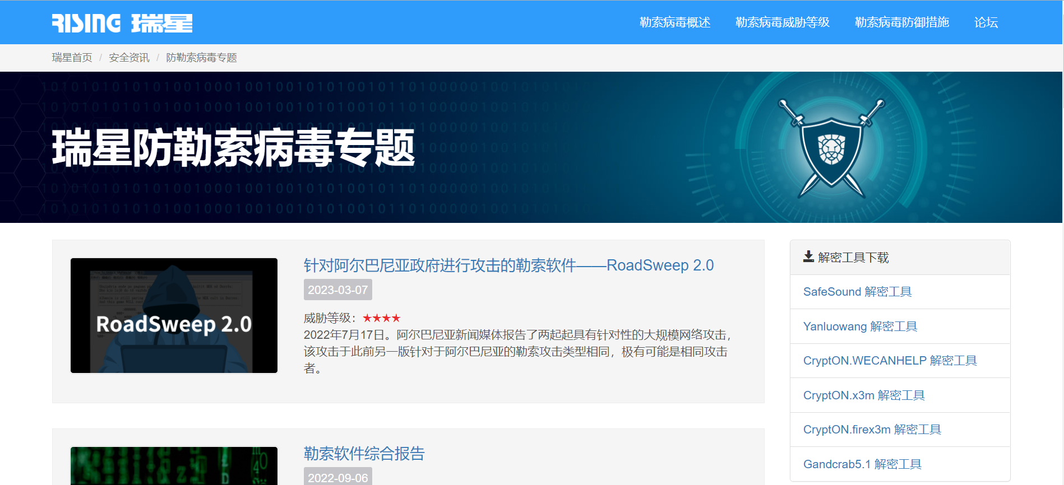Download CryptON.WECANHELP 解密工具

tap(890, 361)
